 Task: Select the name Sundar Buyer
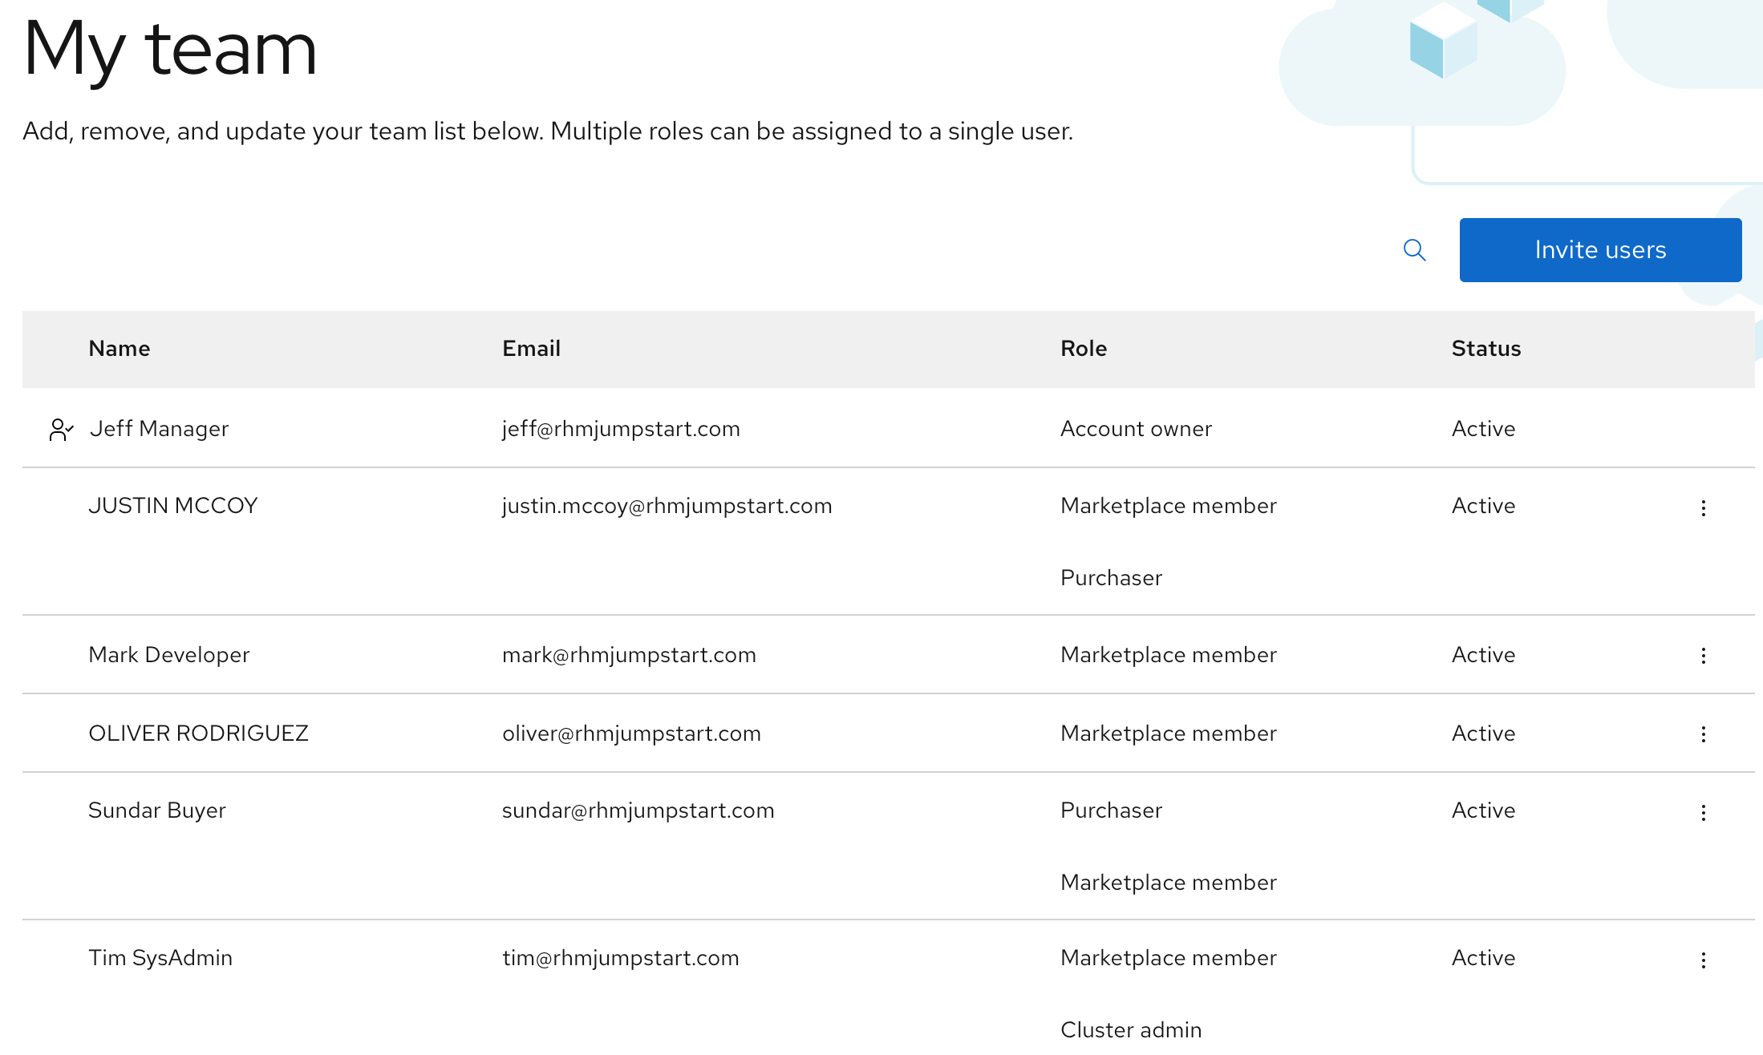point(157,810)
